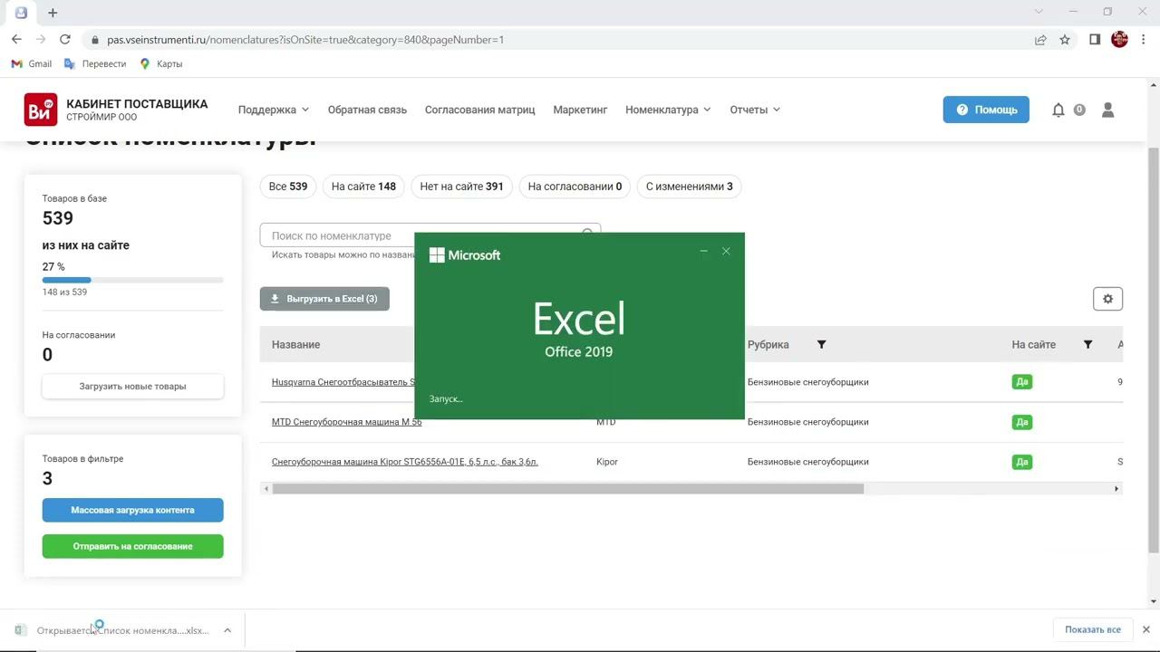Bookmark this page with the star icon
1160x652 pixels.
[x=1065, y=40]
